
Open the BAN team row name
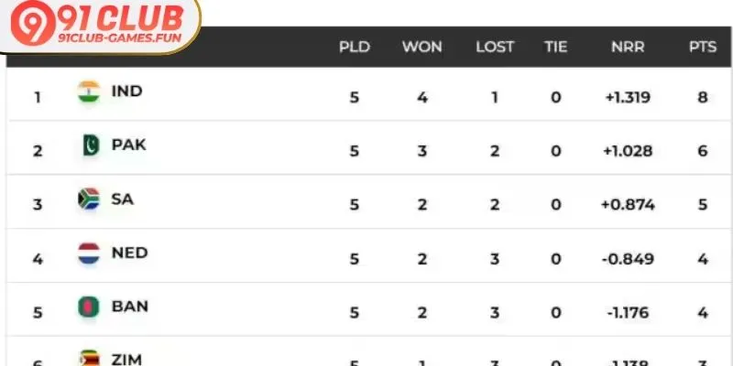coord(129,307)
